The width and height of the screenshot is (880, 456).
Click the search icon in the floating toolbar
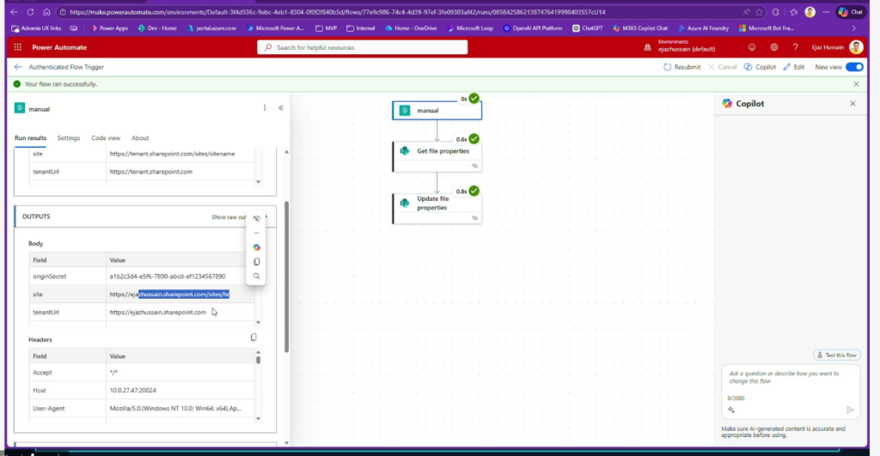tap(256, 277)
